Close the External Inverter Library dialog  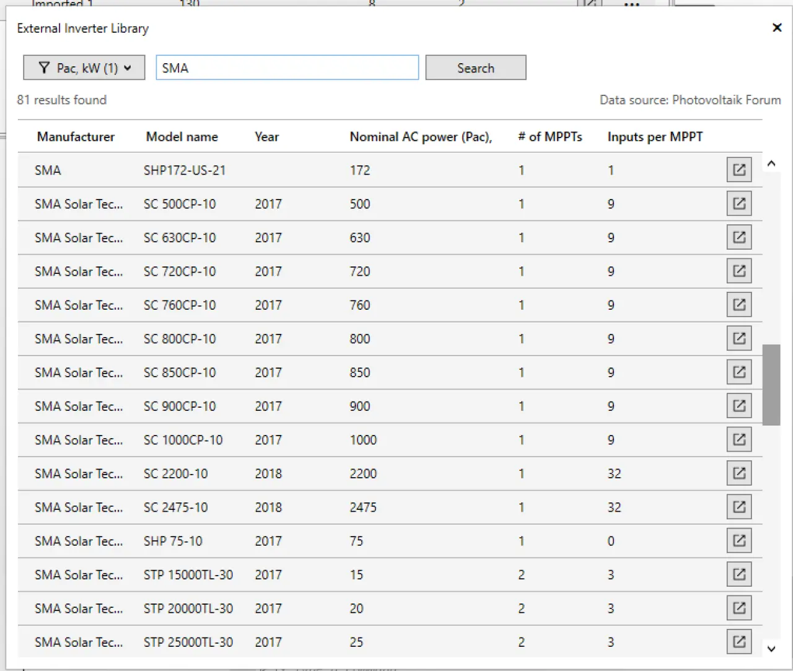(x=776, y=28)
